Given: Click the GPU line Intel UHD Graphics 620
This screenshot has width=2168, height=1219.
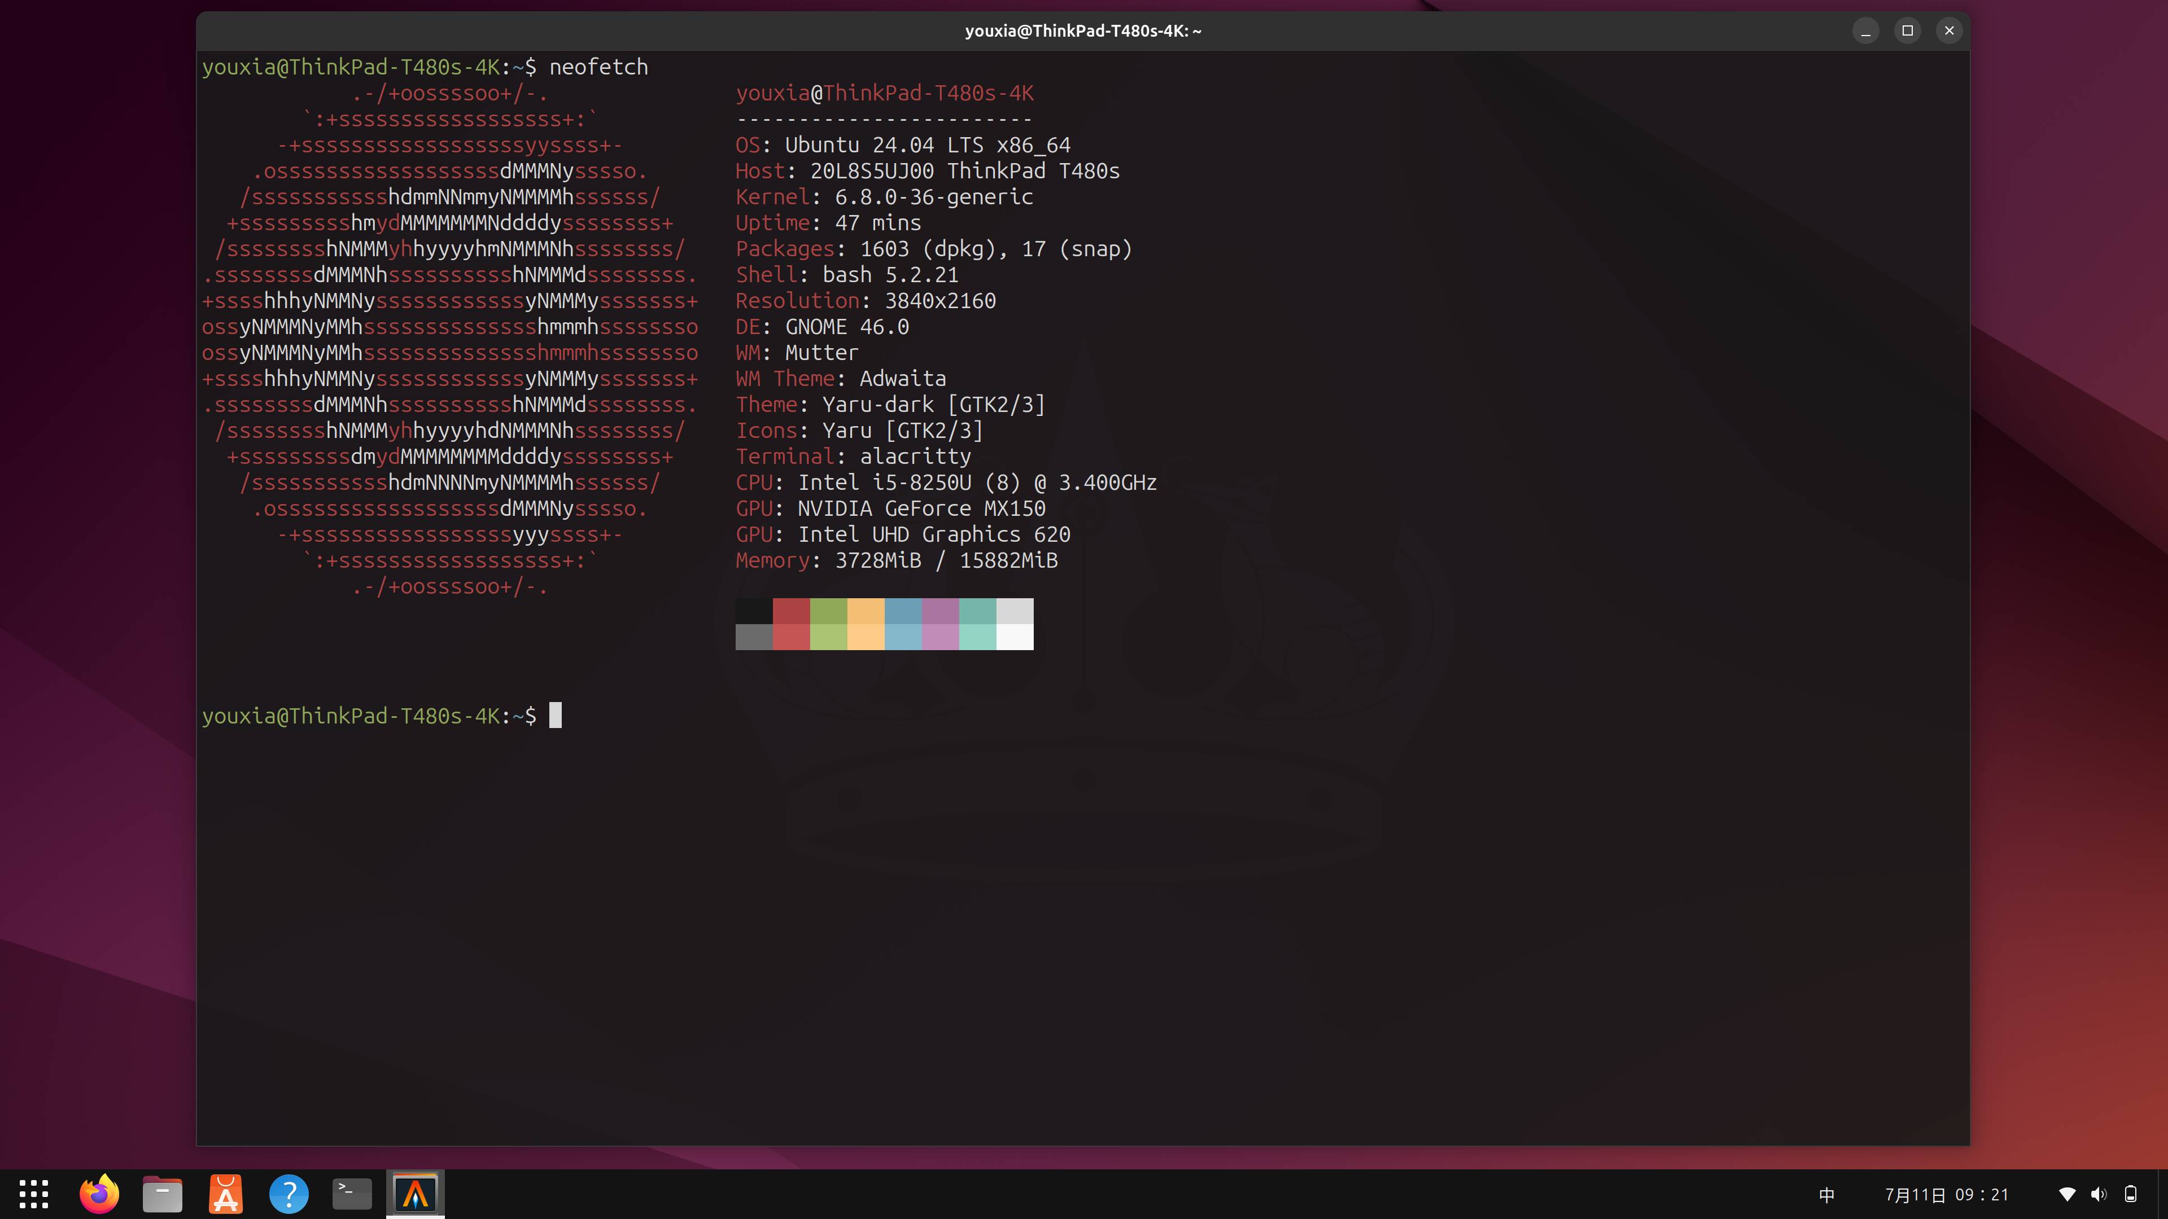Looking at the screenshot, I should coord(903,535).
